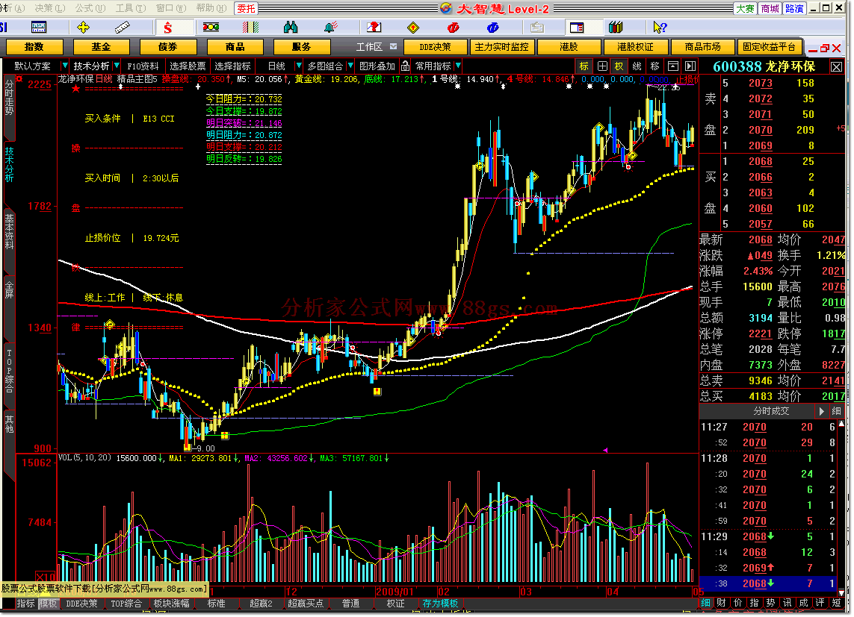The width and height of the screenshot is (854, 617).
Task: Toggle the 移 move chart button
Action: [x=655, y=66]
